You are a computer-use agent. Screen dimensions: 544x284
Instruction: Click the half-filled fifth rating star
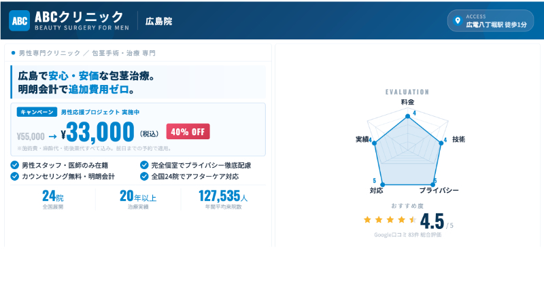click(x=412, y=219)
